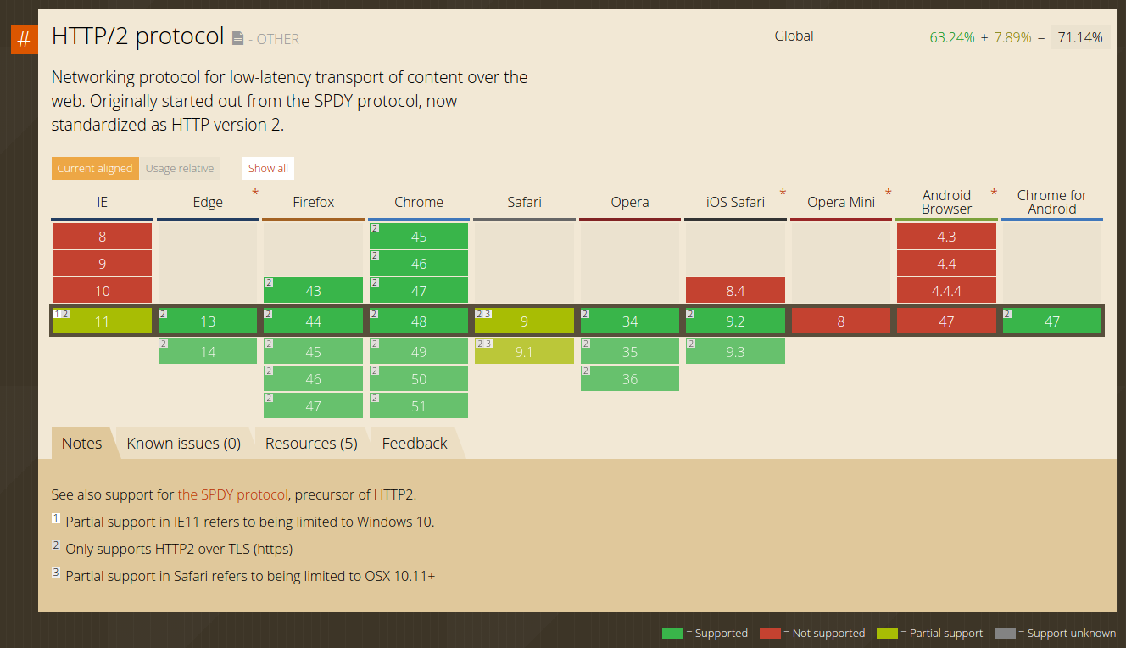Click the Android Browser 4.4.4 cell
Screen dimensions: 1126x648
pyautogui.click(x=946, y=291)
